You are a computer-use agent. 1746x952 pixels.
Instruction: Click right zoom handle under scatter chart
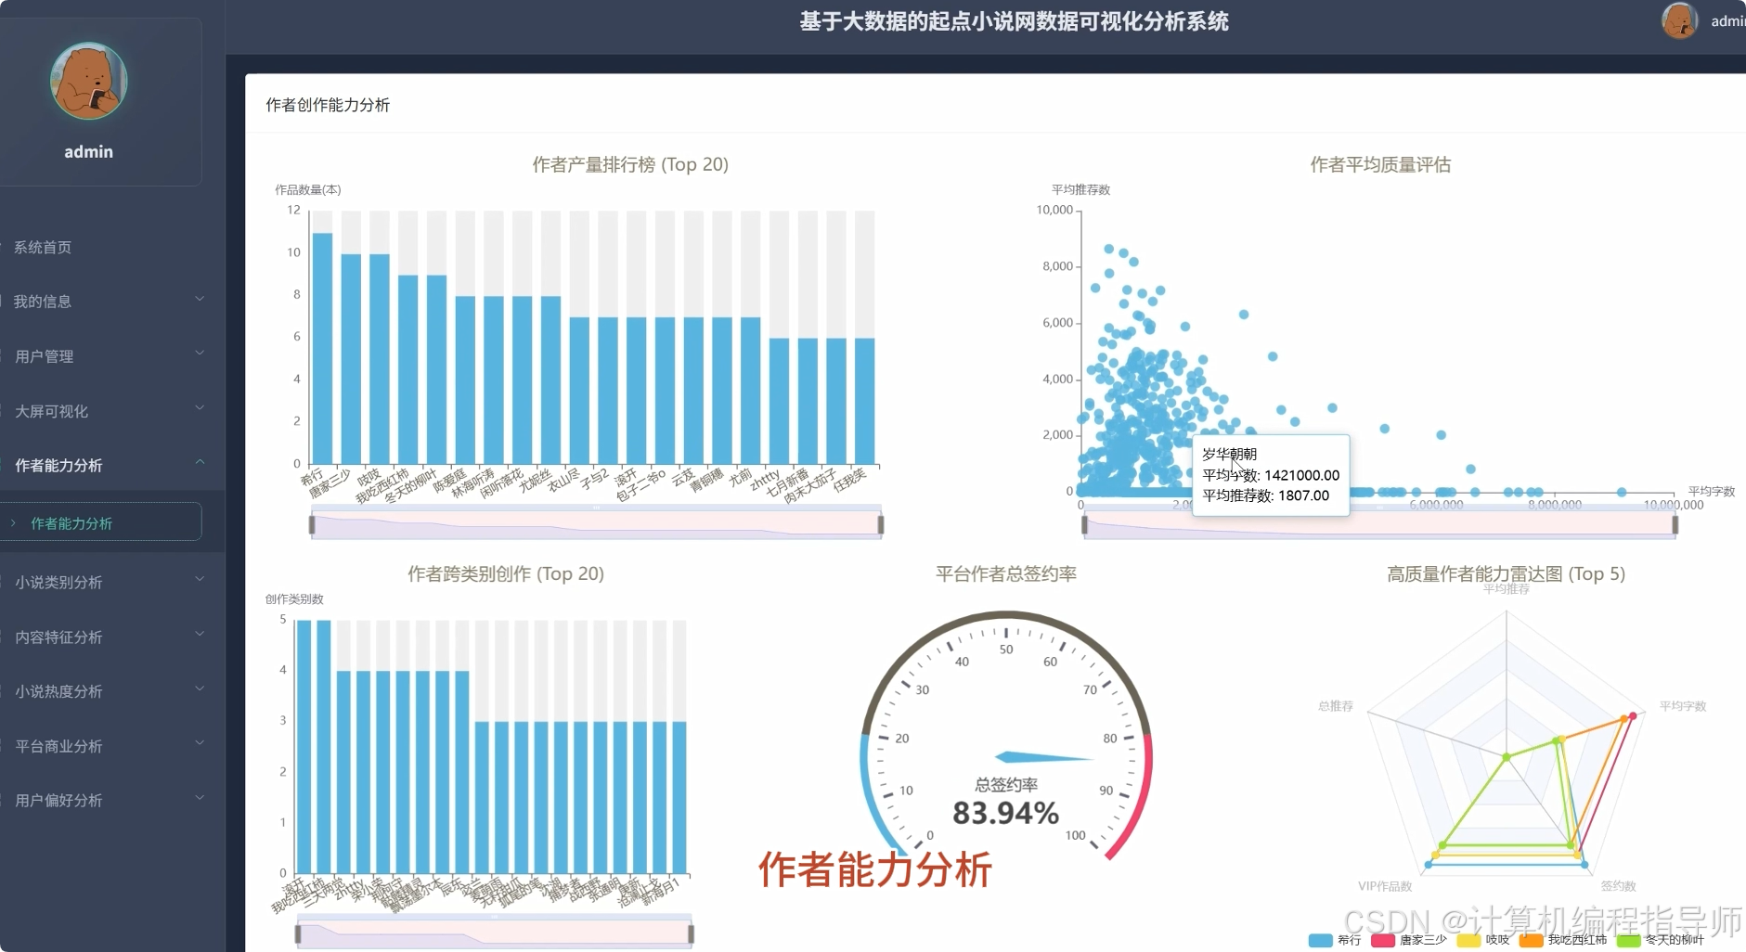1675,526
